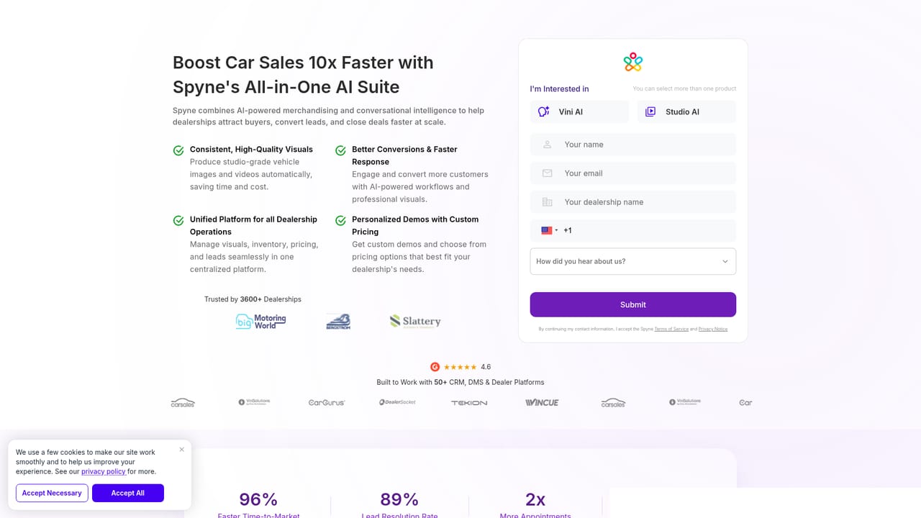The image size is (921, 518).
Task: Select the Vini AI product option
Action: (579, 112)
